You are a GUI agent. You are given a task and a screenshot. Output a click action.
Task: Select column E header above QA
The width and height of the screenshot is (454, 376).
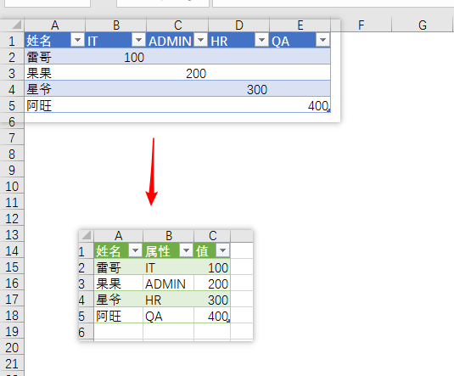pos(300,25)
